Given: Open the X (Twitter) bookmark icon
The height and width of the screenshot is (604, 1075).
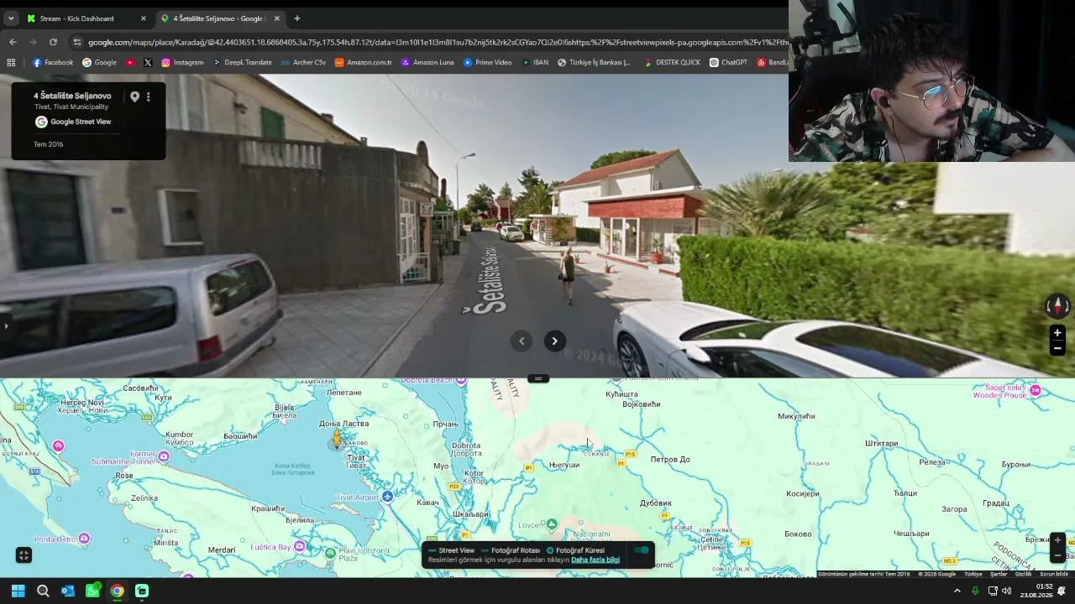Looking at the screenshot, I should pos(148,62).
